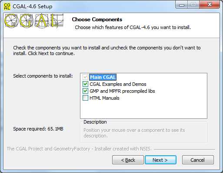223x173 pixels.
Task: Enable the HTML Manuals checkbox
Action: point(85,98)
